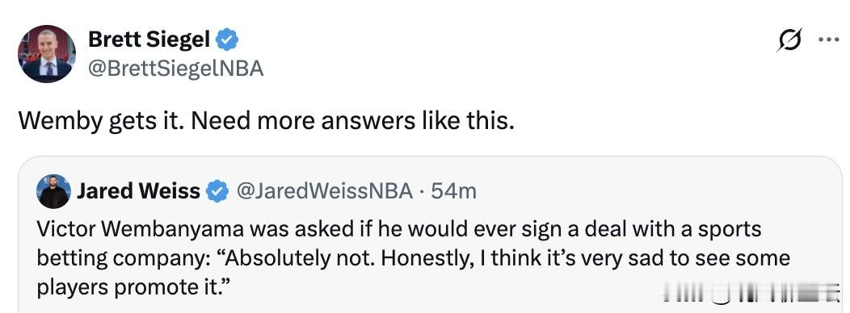Open the Brett Siegel display name link
This screenshot has width=850, height=313.
149,40
